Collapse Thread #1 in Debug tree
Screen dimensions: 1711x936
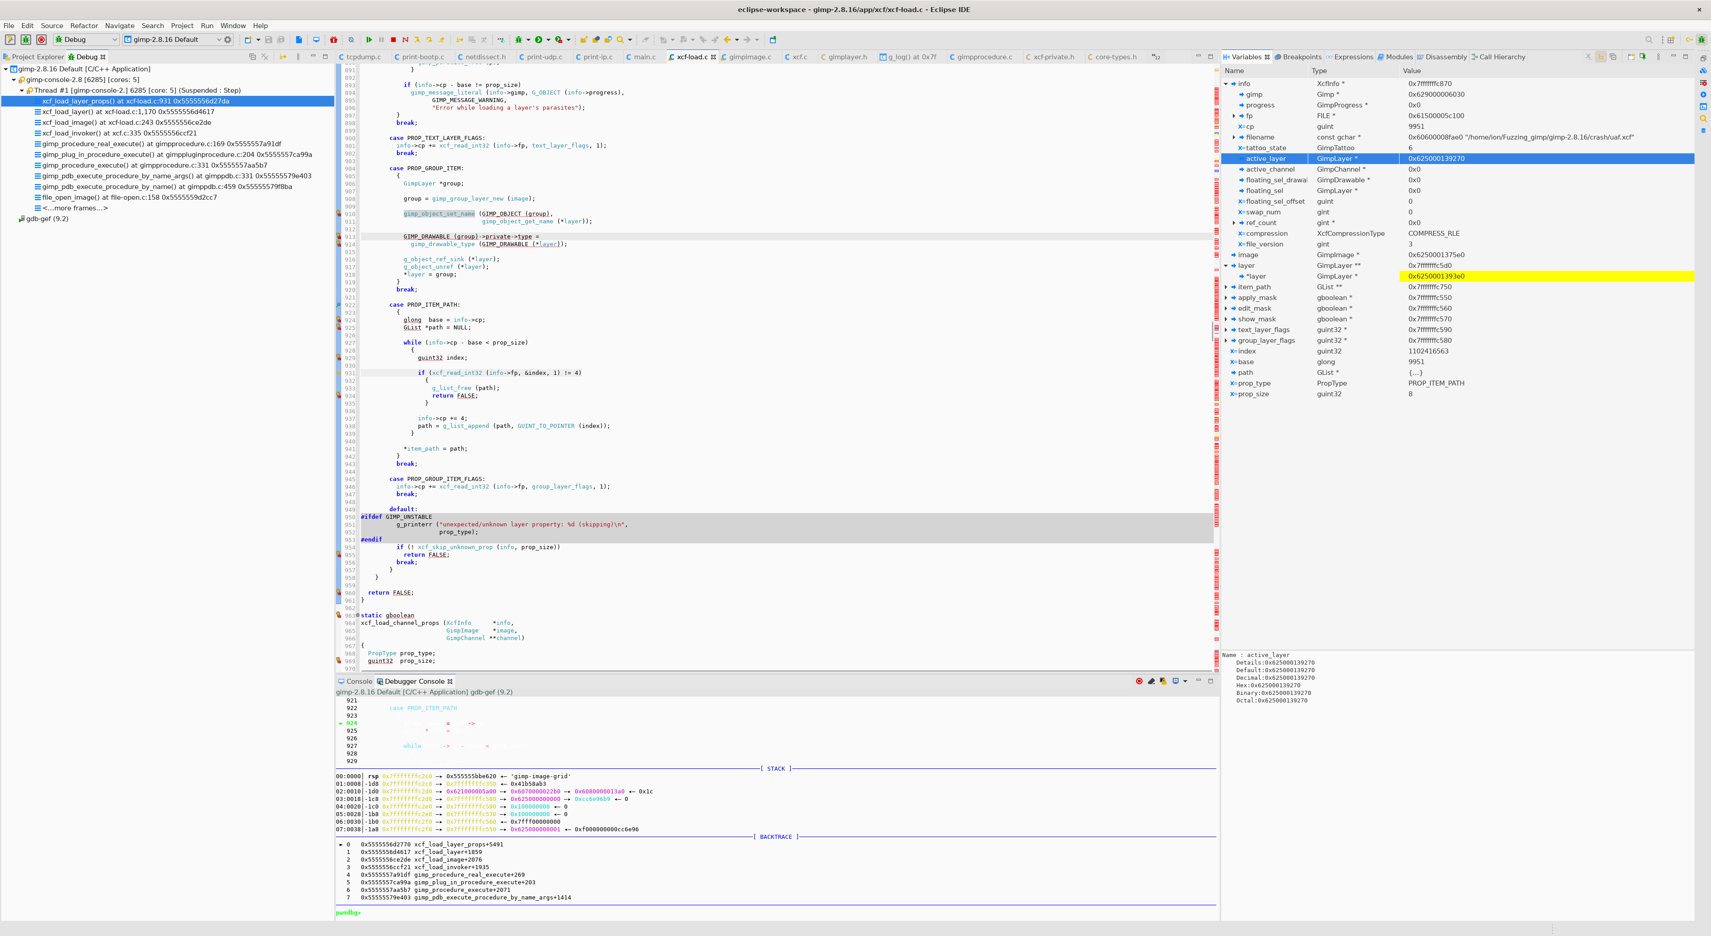22,90
